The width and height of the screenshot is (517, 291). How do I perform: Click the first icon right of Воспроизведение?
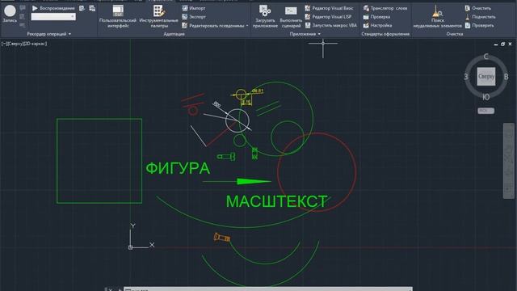coord(82,8)
